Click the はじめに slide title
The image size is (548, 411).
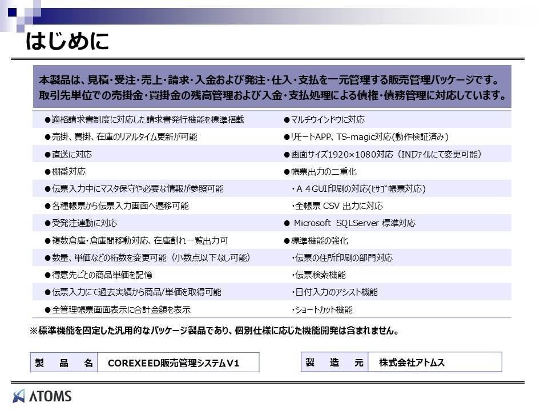(x=67, y=42)
